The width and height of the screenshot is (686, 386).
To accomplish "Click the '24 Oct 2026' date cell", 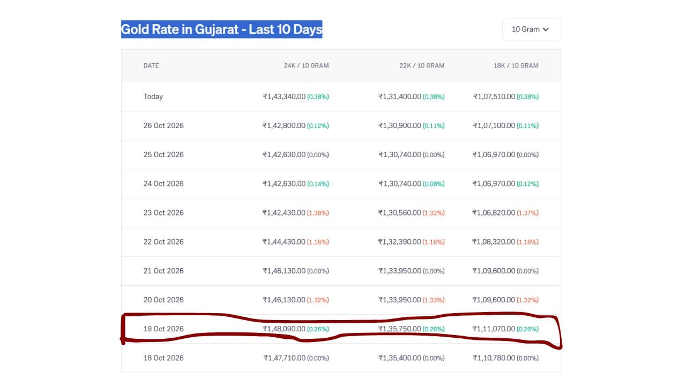I will point(163,183).
